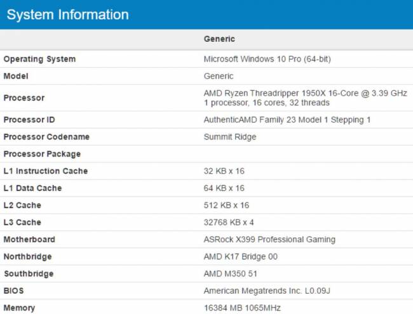Select AMD K17 Bridge 00 value

point(240,257)
